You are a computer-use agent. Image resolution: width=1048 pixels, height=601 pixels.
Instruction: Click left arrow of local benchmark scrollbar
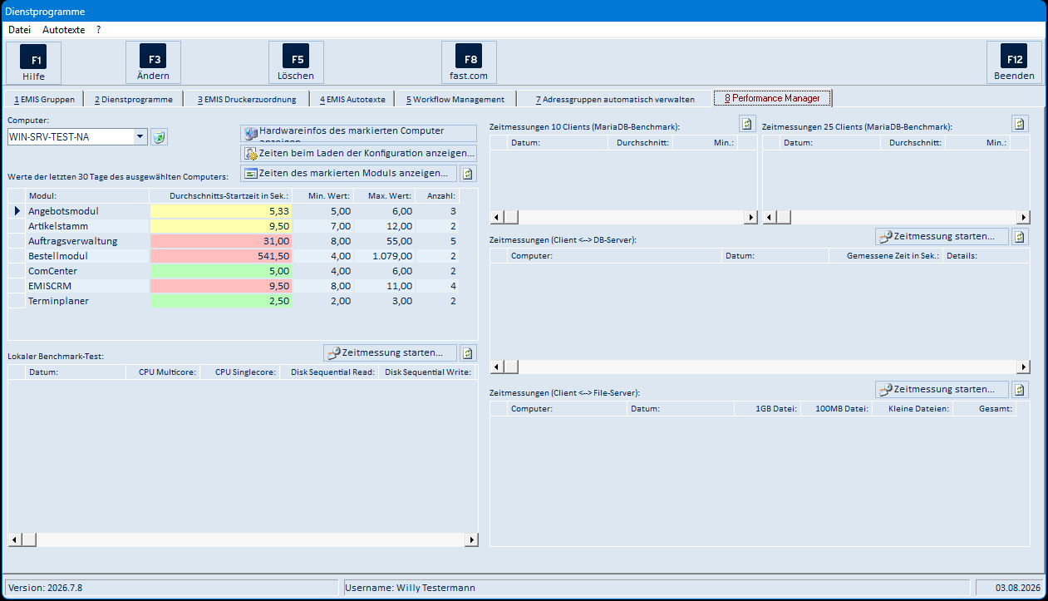(15, 540)
